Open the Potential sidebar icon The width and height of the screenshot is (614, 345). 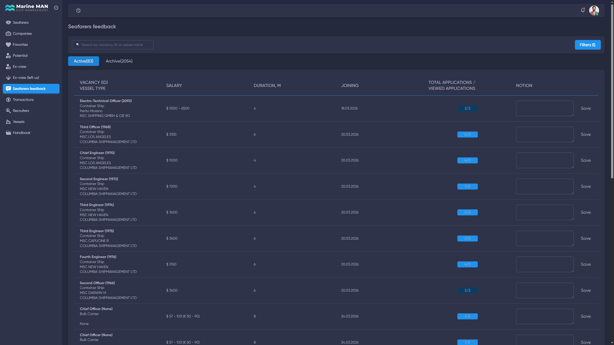pos(8,56)
